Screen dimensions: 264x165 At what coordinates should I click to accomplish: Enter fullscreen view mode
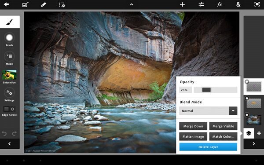[x=257, y=4]
